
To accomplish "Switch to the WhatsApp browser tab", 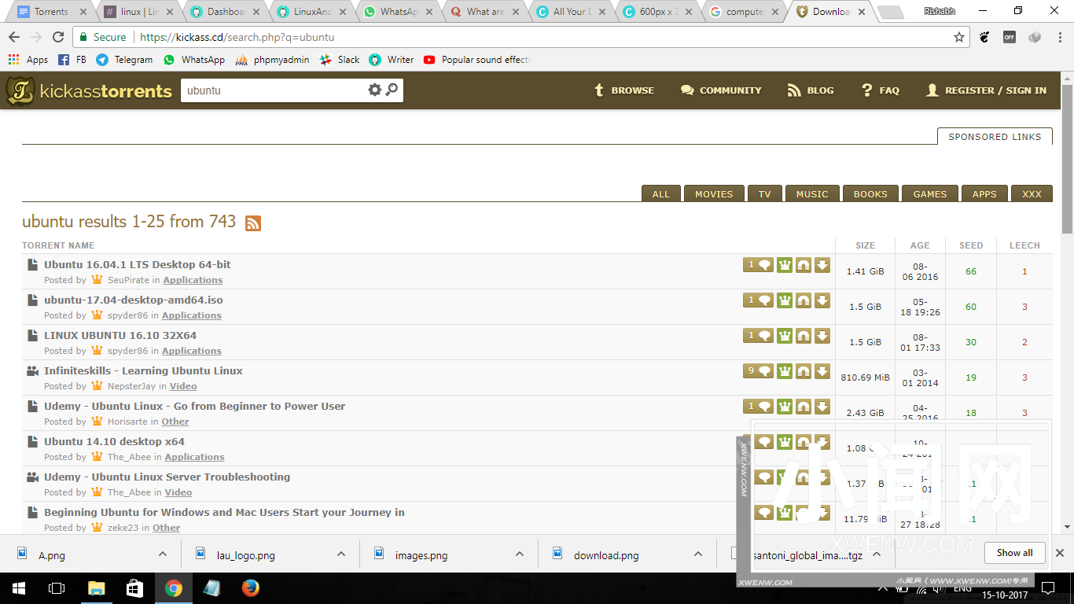I will [398, 12].
